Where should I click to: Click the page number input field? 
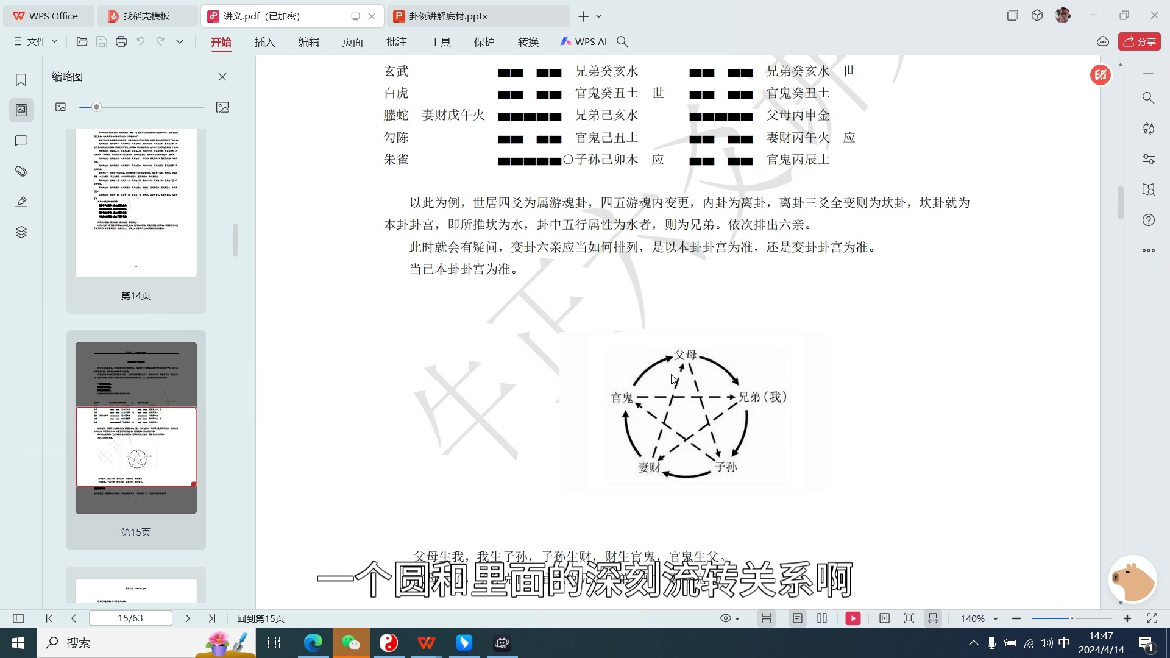click(130, 618)
